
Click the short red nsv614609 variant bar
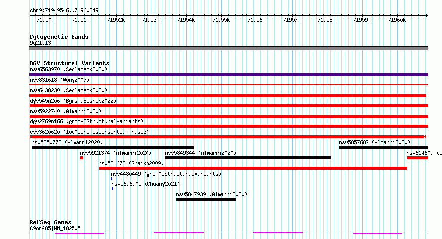(418, 158)
